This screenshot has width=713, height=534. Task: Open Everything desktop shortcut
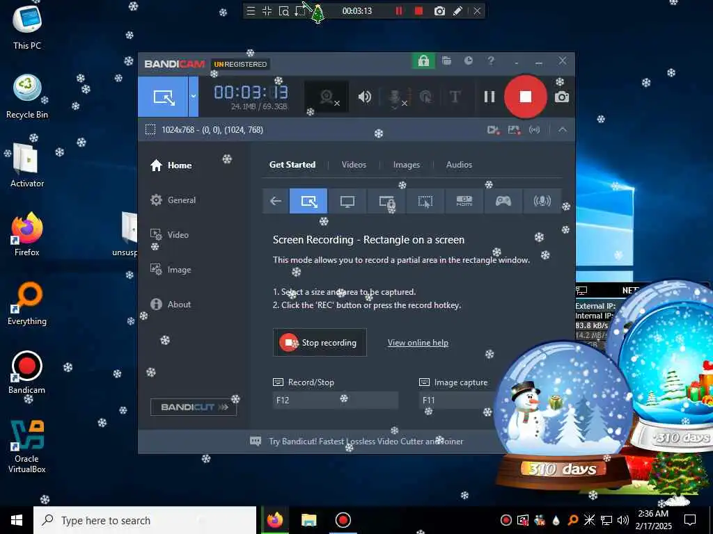pyautogui.click(x=27, y=303)
